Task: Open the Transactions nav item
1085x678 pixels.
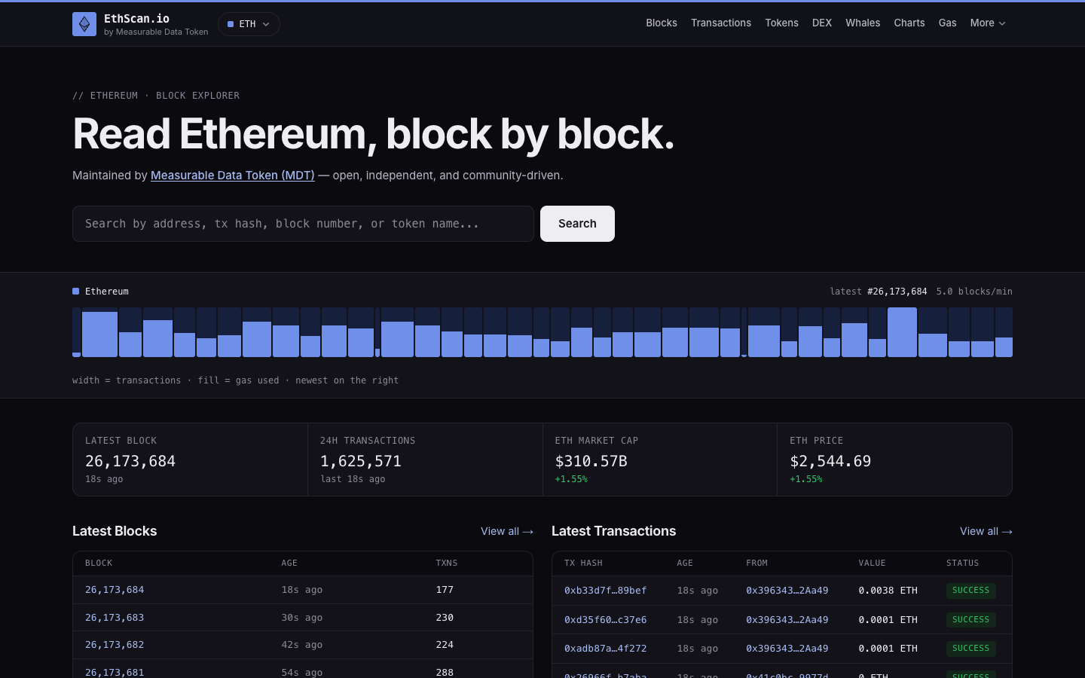Action: point(721,23)
